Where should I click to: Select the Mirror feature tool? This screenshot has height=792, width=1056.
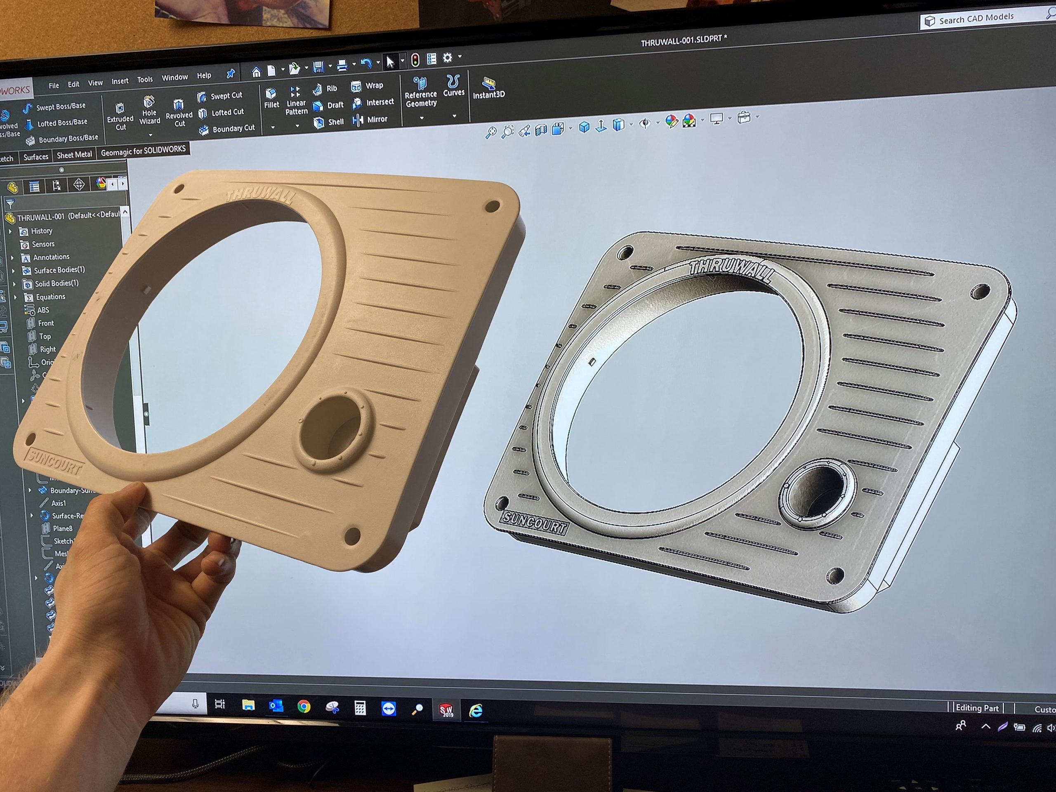pyautogui.click(x=370, y=120)
